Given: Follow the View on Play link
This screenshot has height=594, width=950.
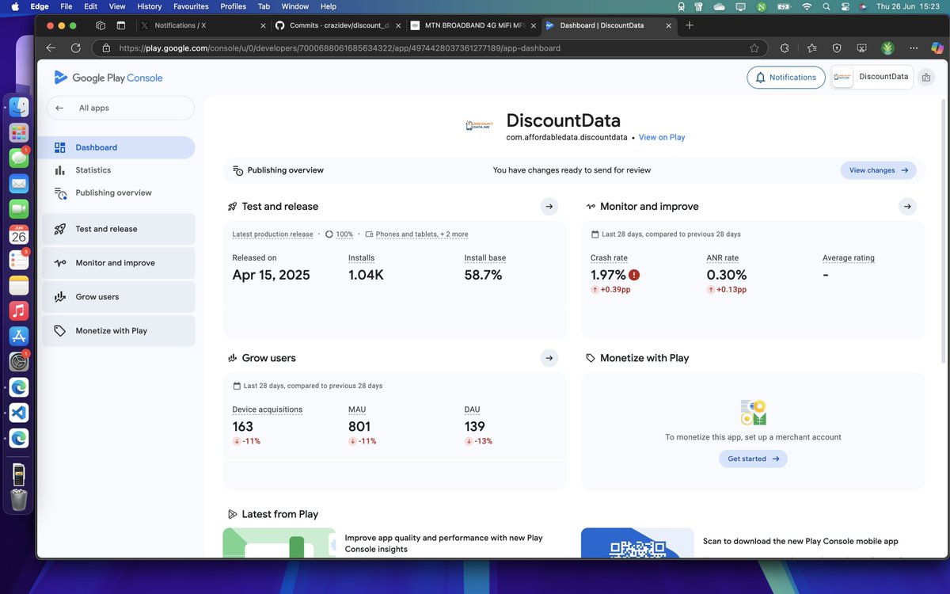Looking at the screenshot, I should click(662, 137).
